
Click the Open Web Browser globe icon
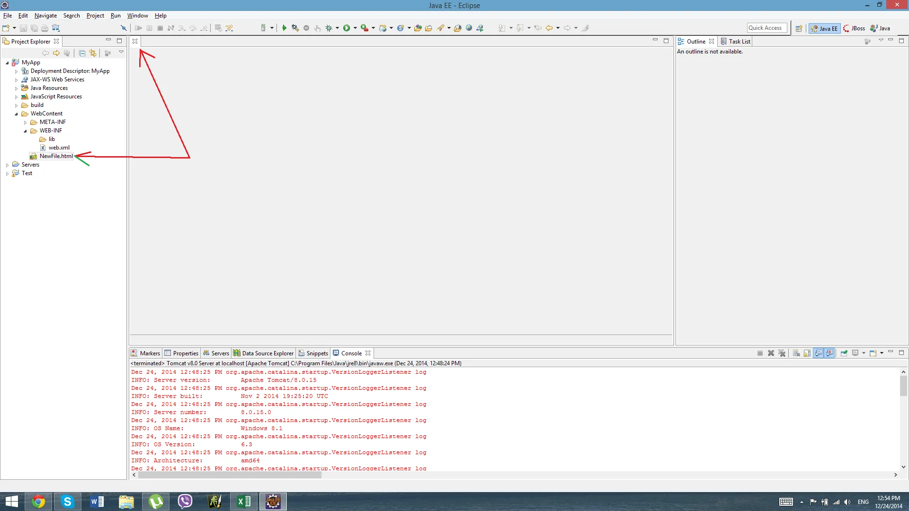click(469, 28)
